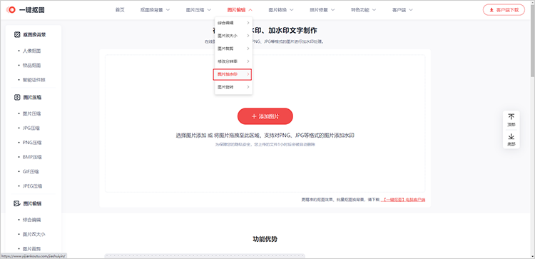Viewport: 535px width, 259px height.
Task: Open the 首页 nav item
Action: tap(120, 10)
